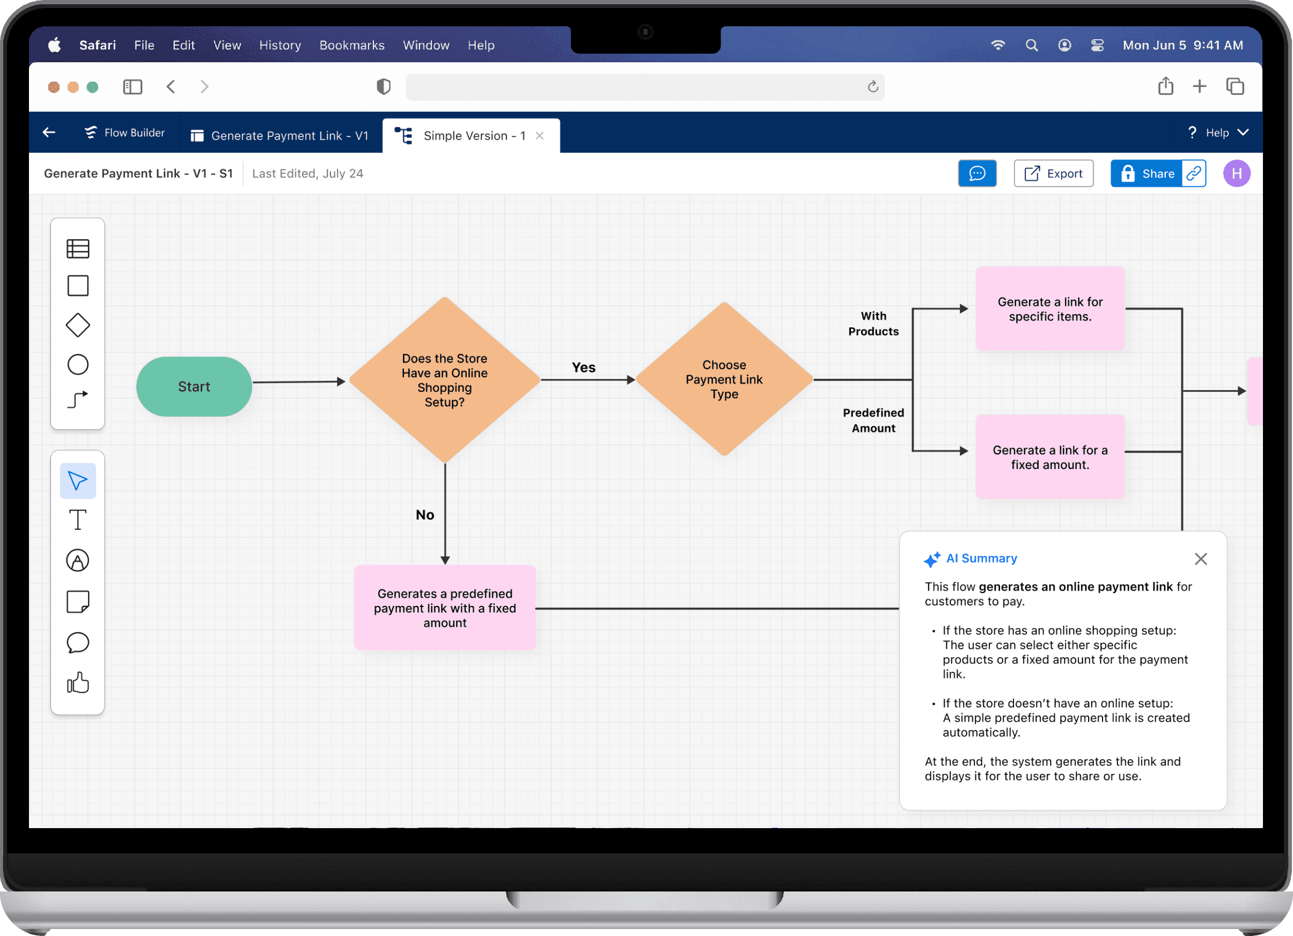Open the Safari Bookmarks menu
The image size is (1293, 936).
351,45
